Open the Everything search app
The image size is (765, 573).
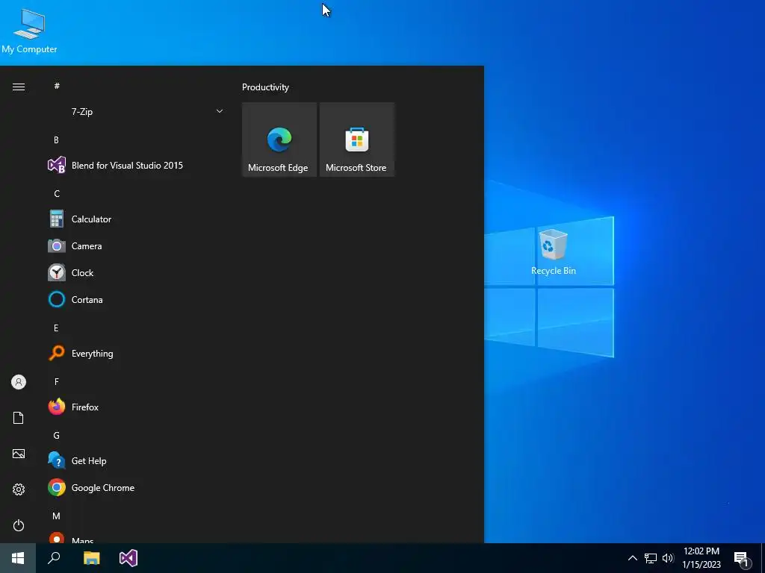pyautogui.click(x=137, y=353)
